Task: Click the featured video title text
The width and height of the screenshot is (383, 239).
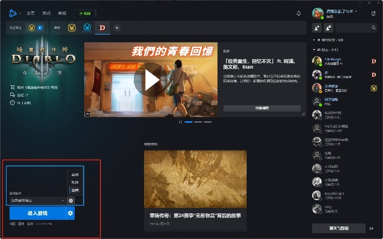Action: coord(259,64)
